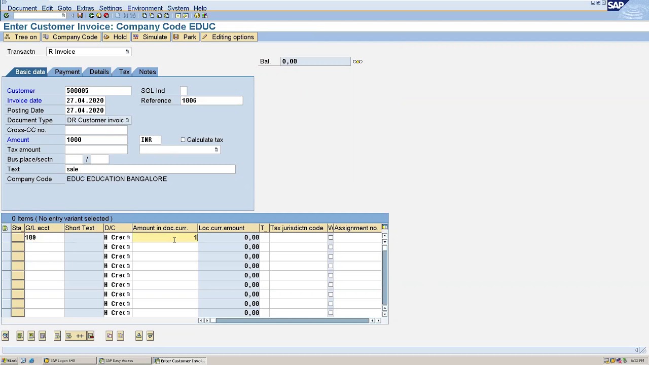649x365 pixels.
Task: Click the Deselect all icon below grid
Action: click(42, 336)
